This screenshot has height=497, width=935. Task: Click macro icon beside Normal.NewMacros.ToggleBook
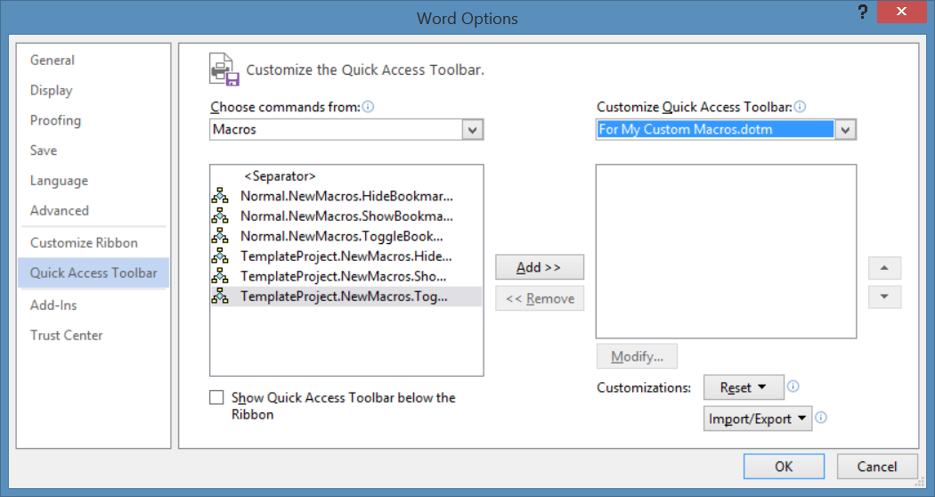click(x=220, y=237)
